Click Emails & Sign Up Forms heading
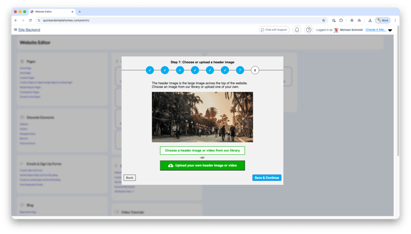 pyautogui.click(x=44, y=164)
